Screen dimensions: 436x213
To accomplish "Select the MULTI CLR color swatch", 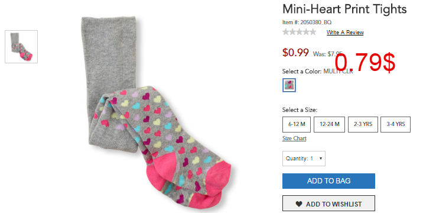I will point(289,85).
